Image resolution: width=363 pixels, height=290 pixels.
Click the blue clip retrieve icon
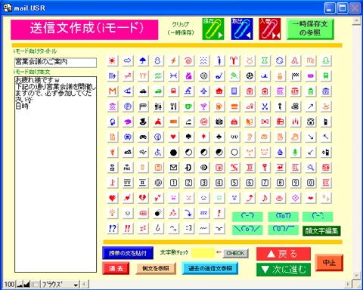click(x=242, y=29)
